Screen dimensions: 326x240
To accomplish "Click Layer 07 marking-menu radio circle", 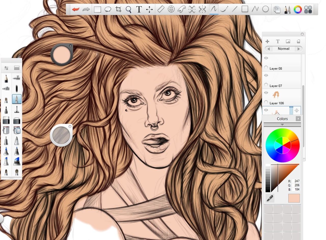I will click(x=266, y=85).
